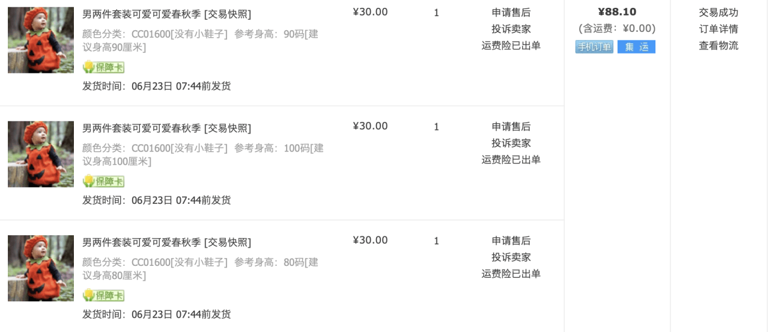This screenshot has width=769, height=332.
Task: Click the blue 集运 badge
Action: coord(636,47)
